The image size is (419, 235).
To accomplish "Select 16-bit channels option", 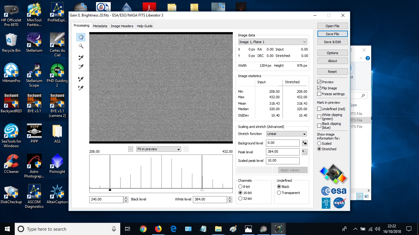I will [240, 193].
